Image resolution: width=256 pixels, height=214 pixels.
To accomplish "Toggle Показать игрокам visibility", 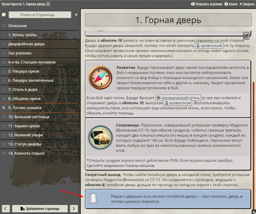I will pyautogui.click(x=206, y=4).
